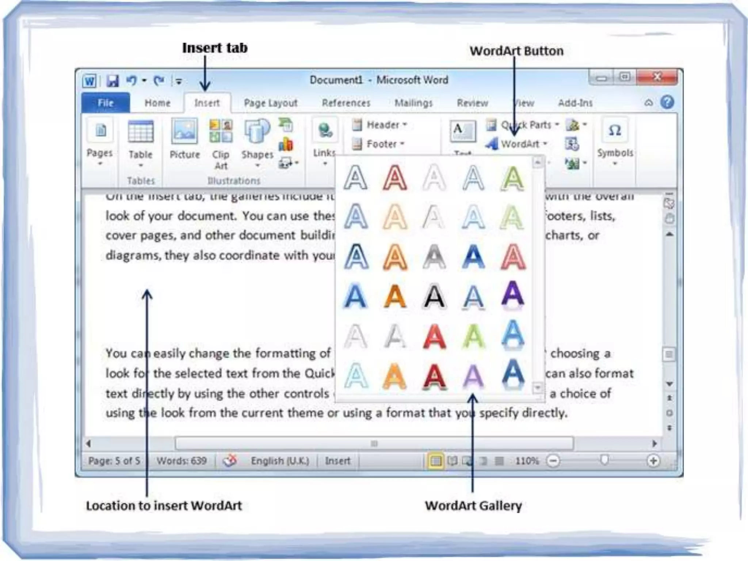Click the Select Browse Object button
Screen dimensions: 748x561
pyautogui.click(x=669, y=413)
